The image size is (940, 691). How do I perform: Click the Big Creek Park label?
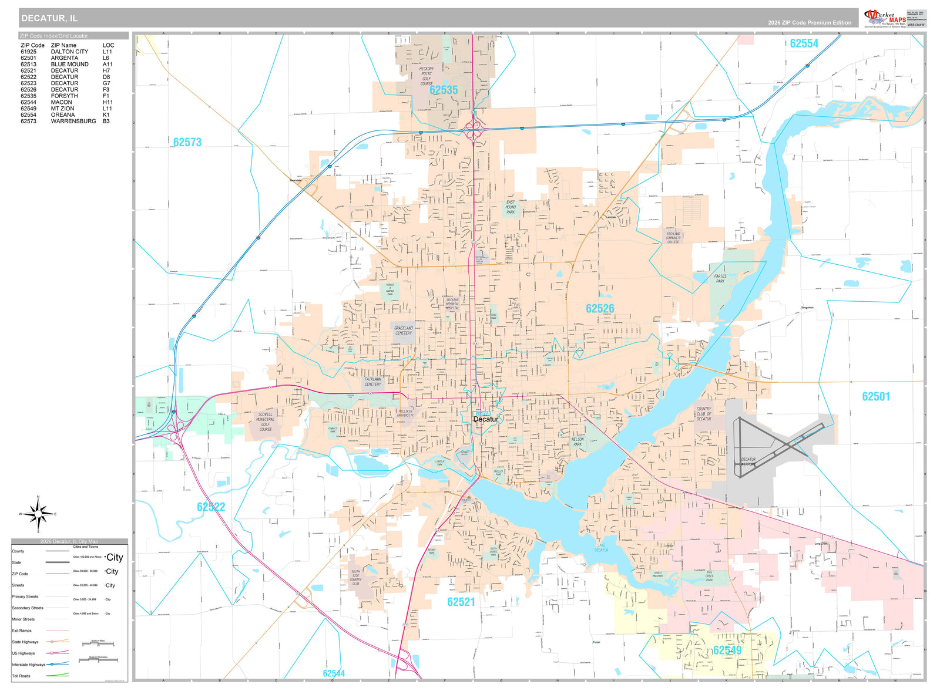[710, 576]
